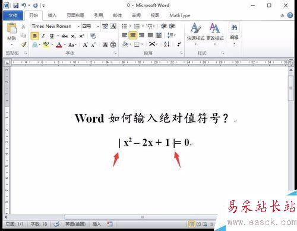This screenshot has width=297, height=231.
Task: Open the Editing binoculars group
Action: coord(234,34)
